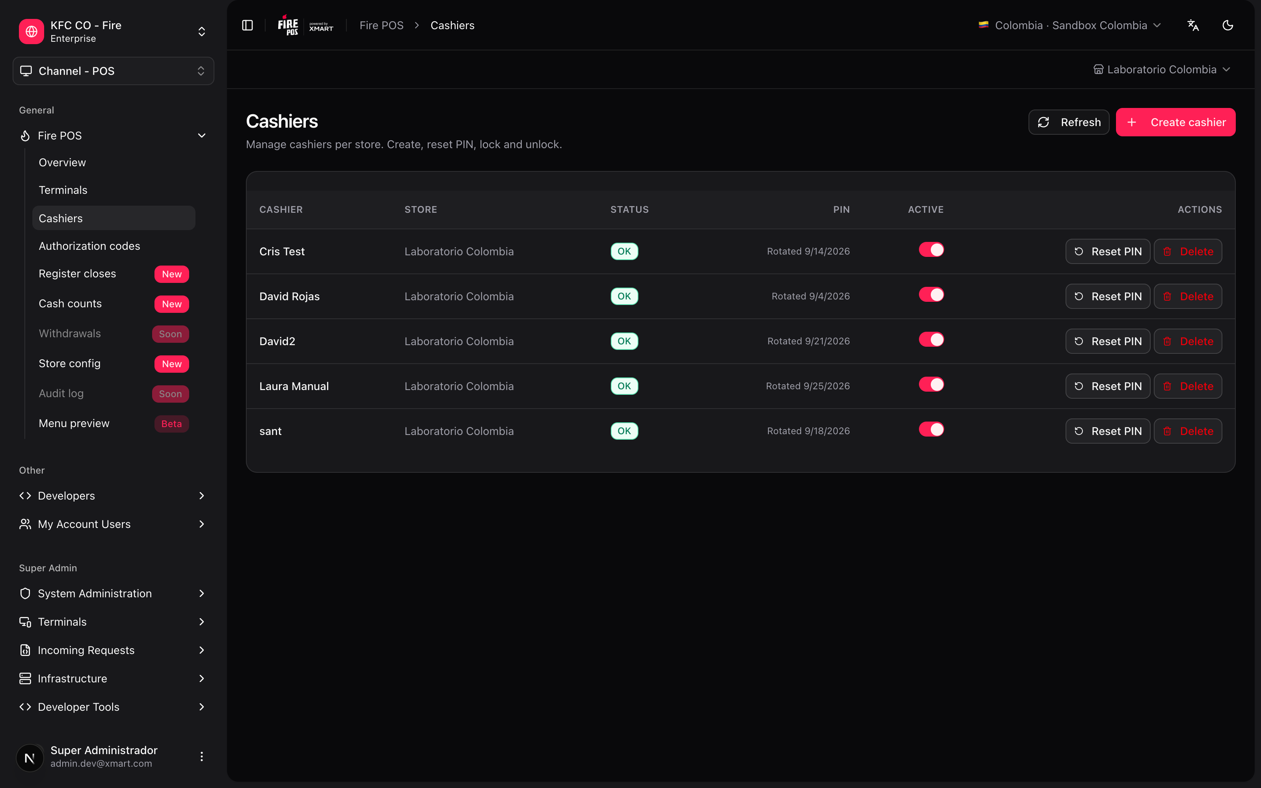Disable active switch for David2
The width and height of the screenshot is (1261, 788).
[931, 339]
